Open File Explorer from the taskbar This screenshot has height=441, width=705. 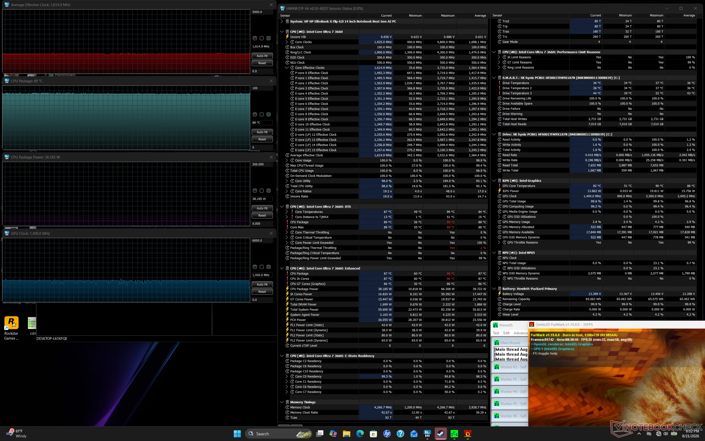click(346, 434)
